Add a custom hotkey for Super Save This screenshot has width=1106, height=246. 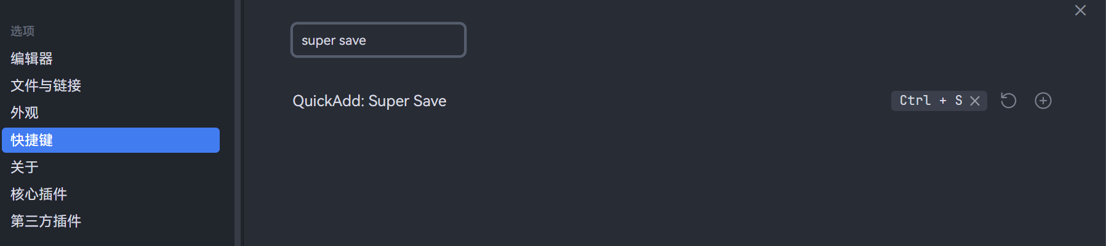[x=1043, y=101]
